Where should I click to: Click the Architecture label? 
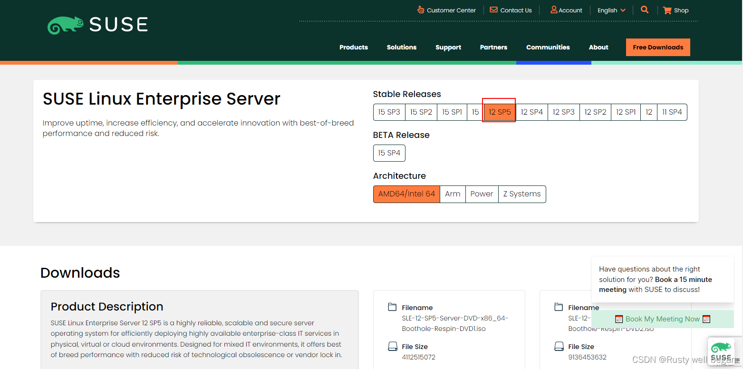click(399, 176)
